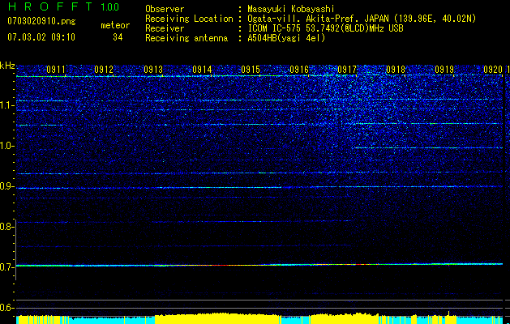Click the Receiving antenna label

click(x=186, y=38)
